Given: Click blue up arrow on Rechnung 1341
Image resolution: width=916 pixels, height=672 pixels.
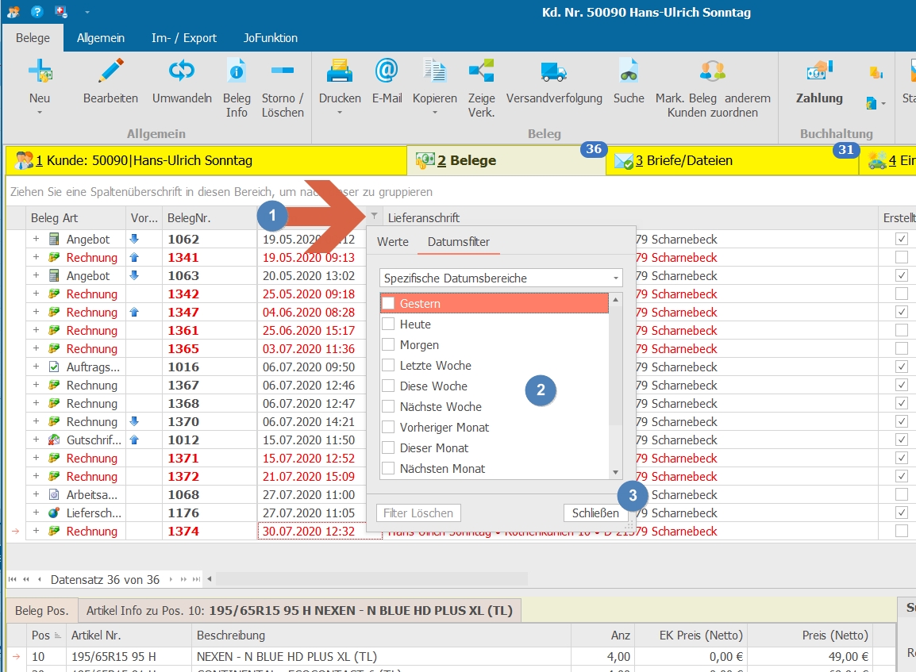Looking at the screenshot, I should click(x=134, y=257).
